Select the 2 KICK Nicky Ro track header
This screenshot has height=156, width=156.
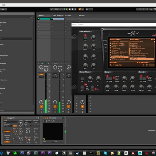pos(57,16)
